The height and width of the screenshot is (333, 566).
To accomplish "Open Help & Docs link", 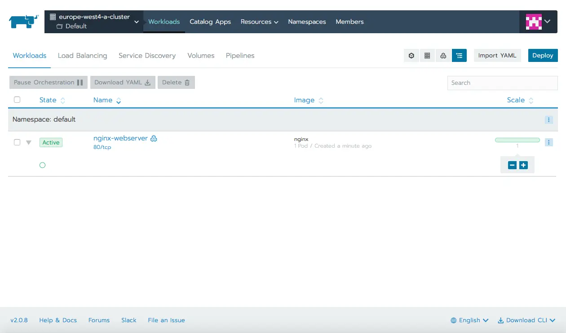I will click(x=58, y=320).
